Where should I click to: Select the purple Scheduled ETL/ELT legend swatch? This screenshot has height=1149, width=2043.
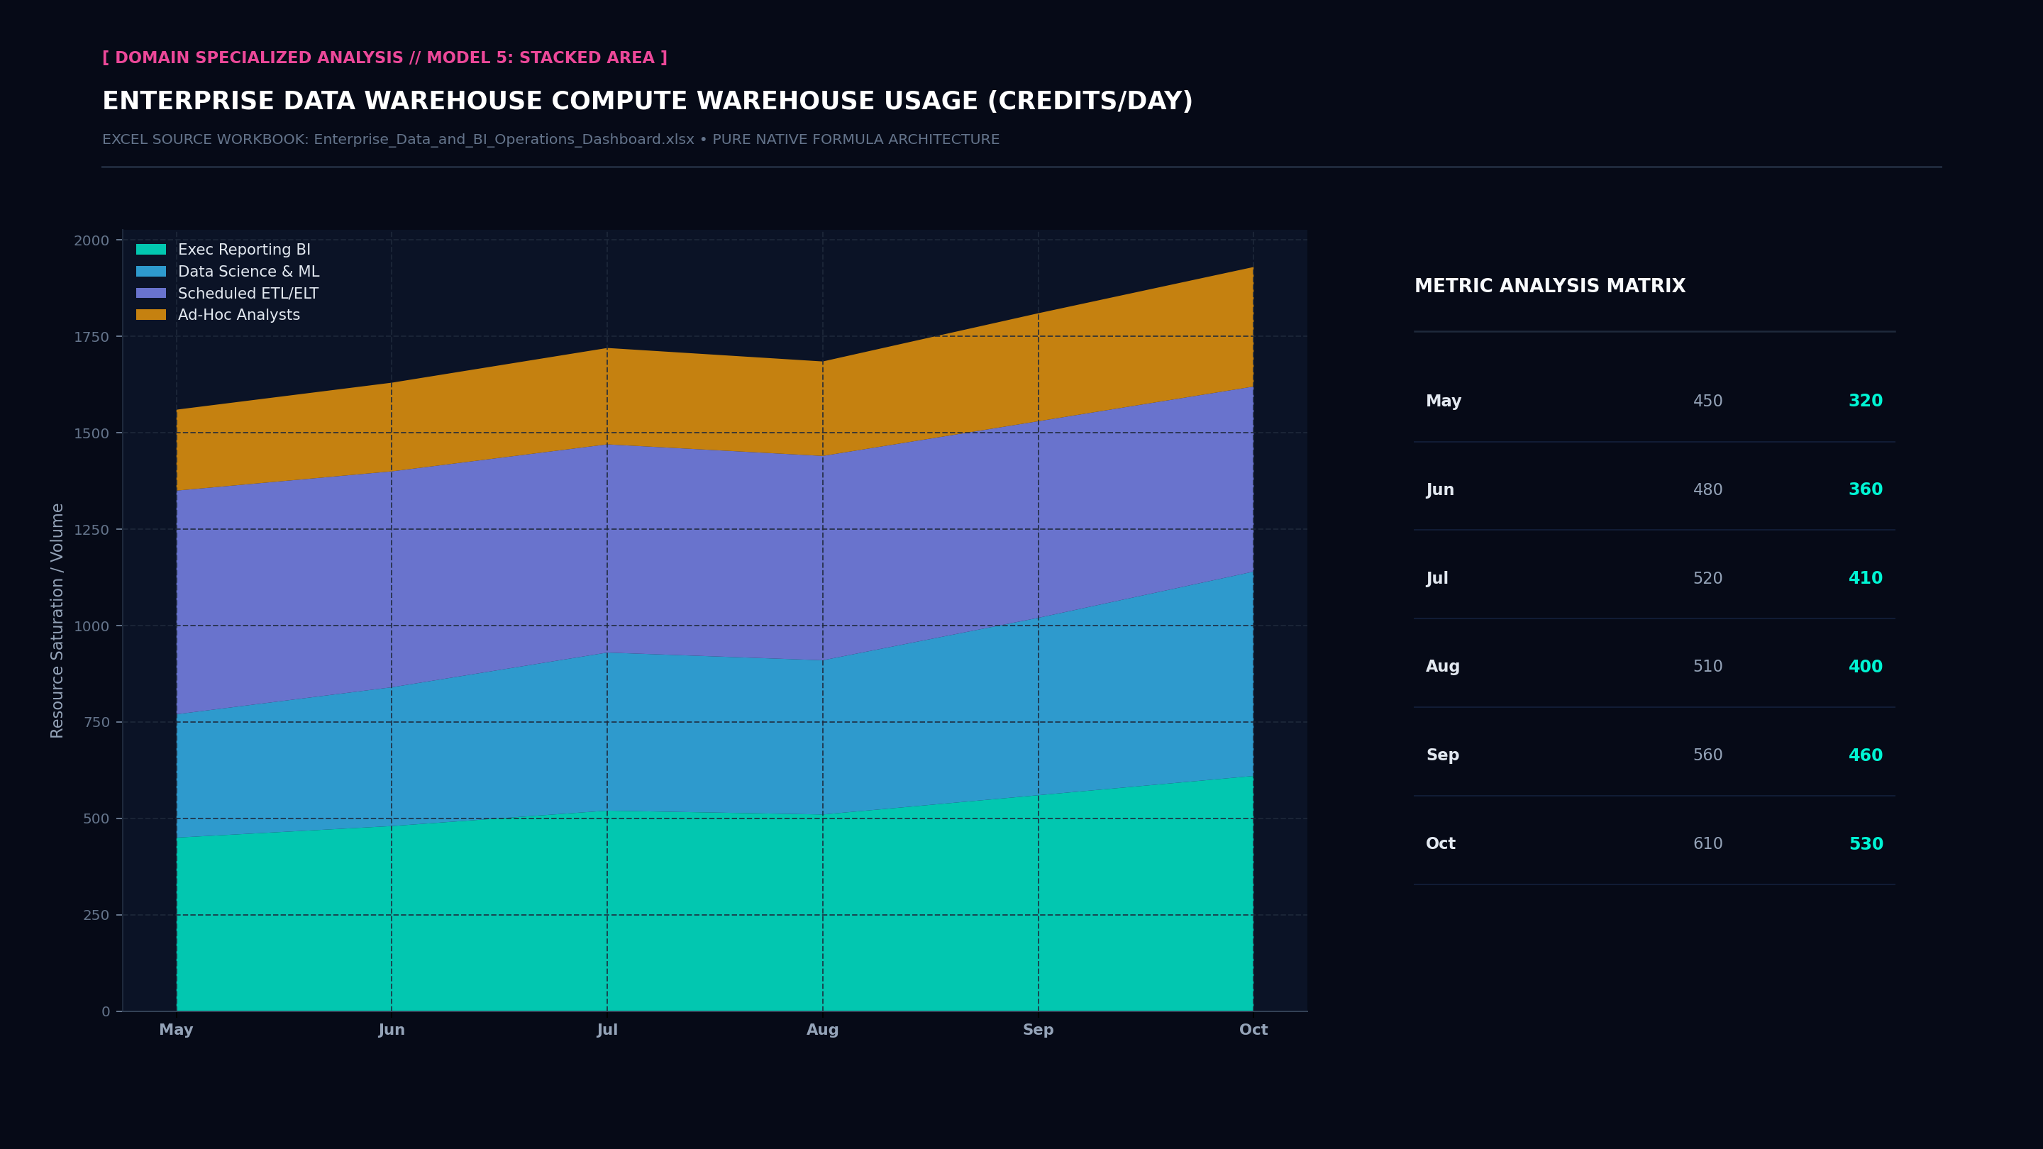point(150,294)
